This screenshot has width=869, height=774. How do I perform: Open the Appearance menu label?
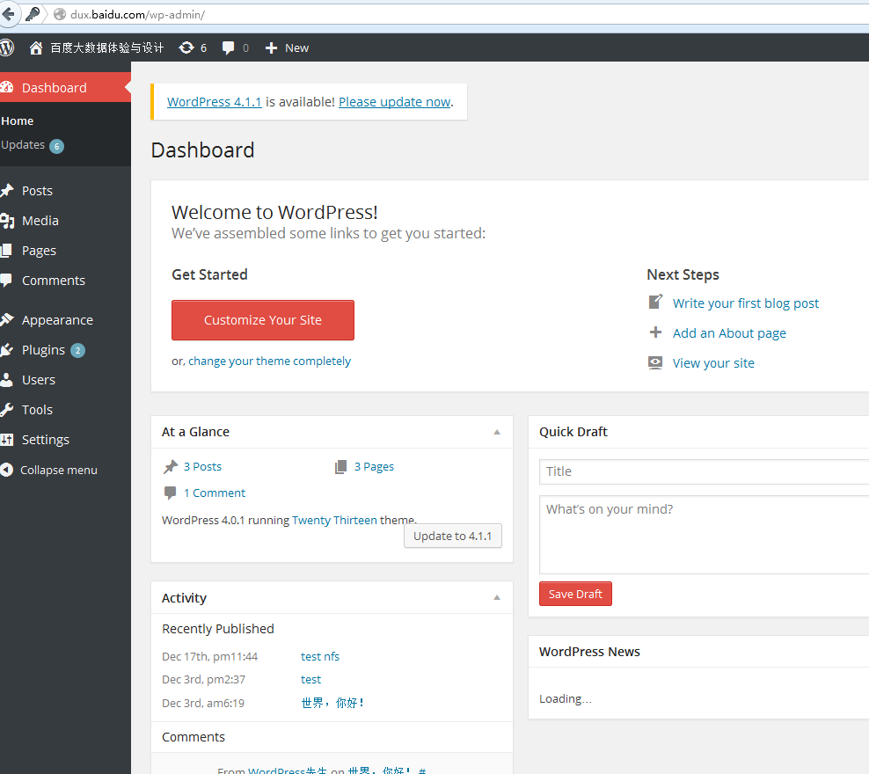pos(57,320)
